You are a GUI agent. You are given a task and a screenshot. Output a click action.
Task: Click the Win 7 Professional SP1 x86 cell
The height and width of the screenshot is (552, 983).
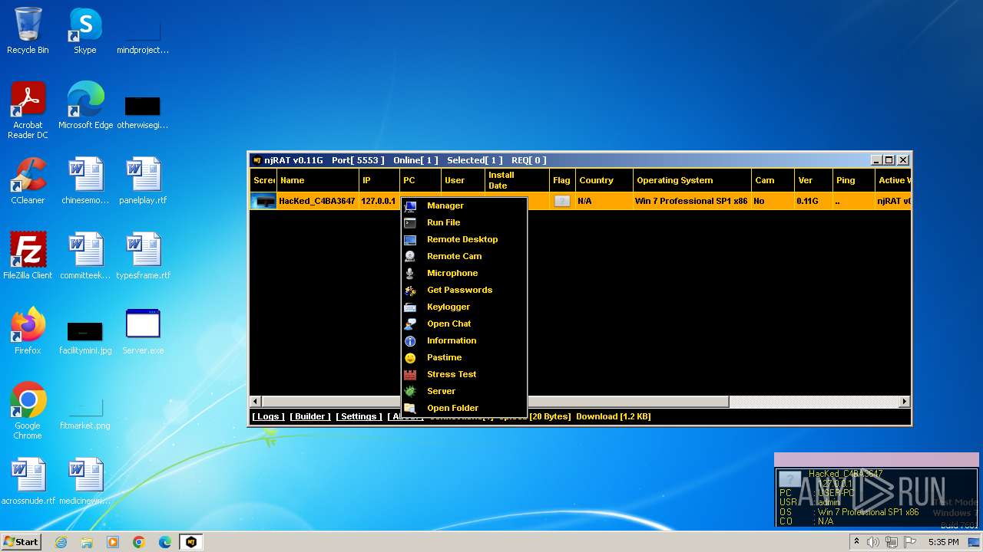[691, 201]
